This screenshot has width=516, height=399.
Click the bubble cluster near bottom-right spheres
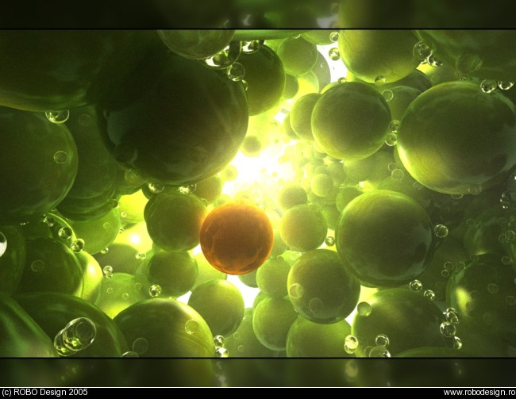(449, 323)
